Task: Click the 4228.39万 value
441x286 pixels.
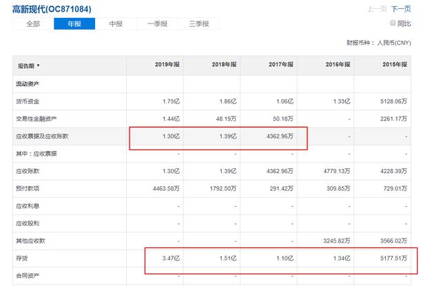Action: click(393, 171)
